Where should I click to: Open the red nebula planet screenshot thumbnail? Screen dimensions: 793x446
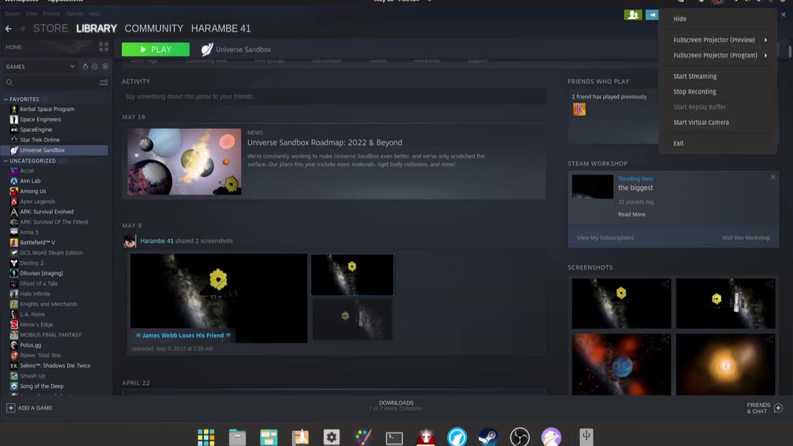(x=621, y=365)
